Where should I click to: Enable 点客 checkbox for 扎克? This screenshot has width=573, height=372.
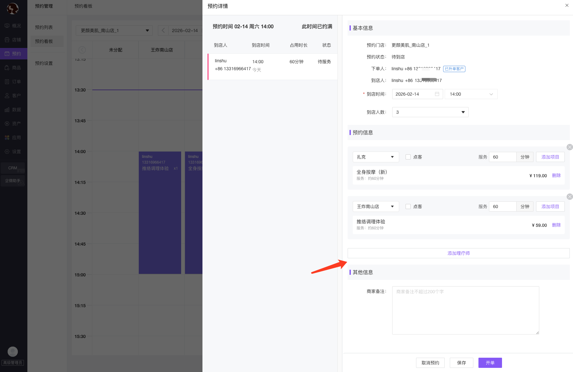coord(408,157)
